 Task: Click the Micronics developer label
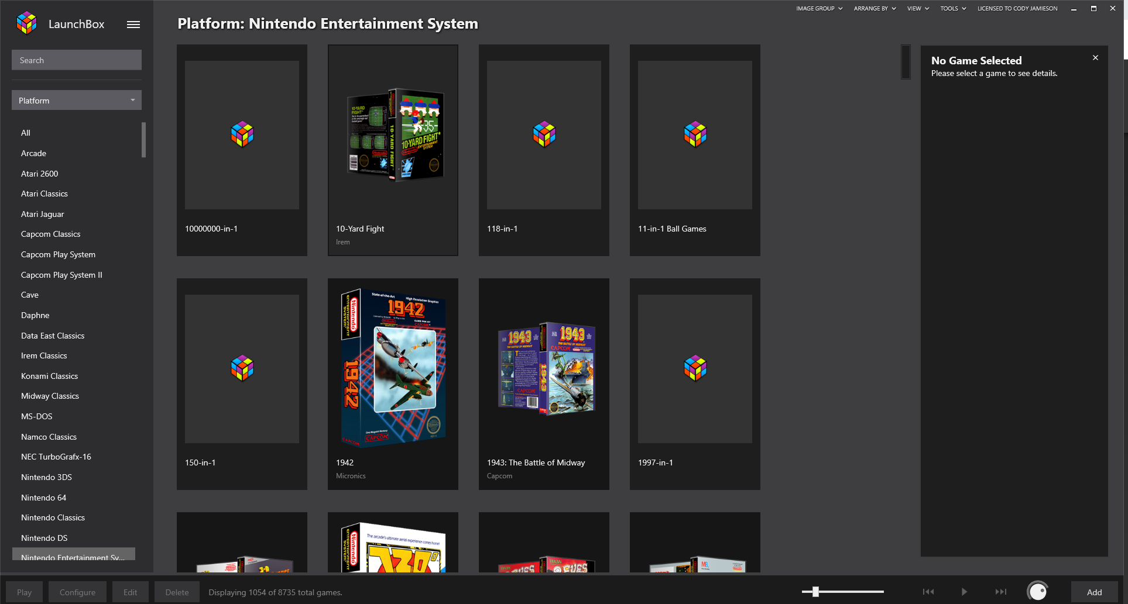pyautogui.click(x=351, y=476)
